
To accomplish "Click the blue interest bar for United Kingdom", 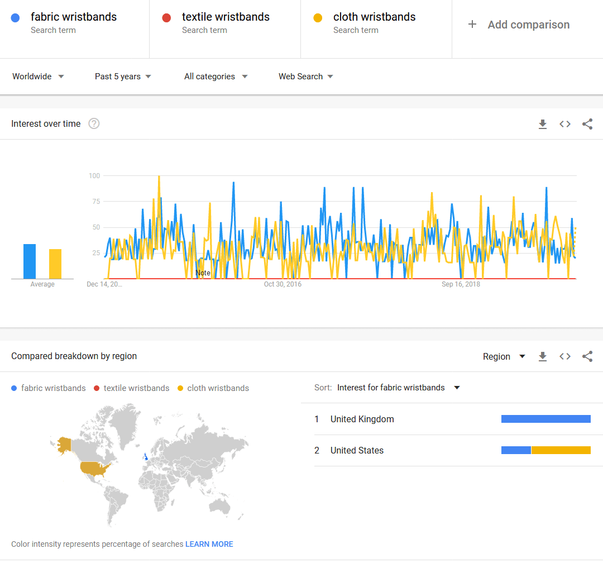I will click(545, 418).
